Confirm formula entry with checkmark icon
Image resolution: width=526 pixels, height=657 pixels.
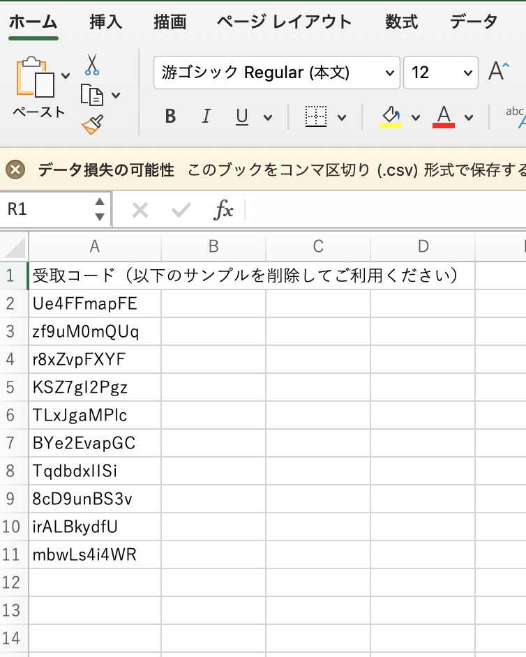pos(181,210)
